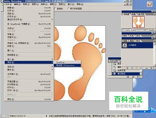Open the 图层(L) menu
This screenshot has height=118, width=156.
point(35,4)
